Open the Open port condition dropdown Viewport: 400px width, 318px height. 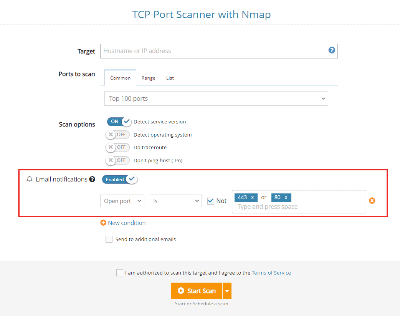click(x=122, y=200)
